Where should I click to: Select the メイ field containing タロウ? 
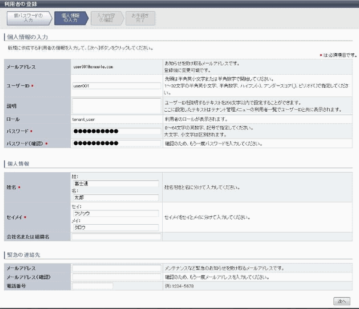click(115, 227)
